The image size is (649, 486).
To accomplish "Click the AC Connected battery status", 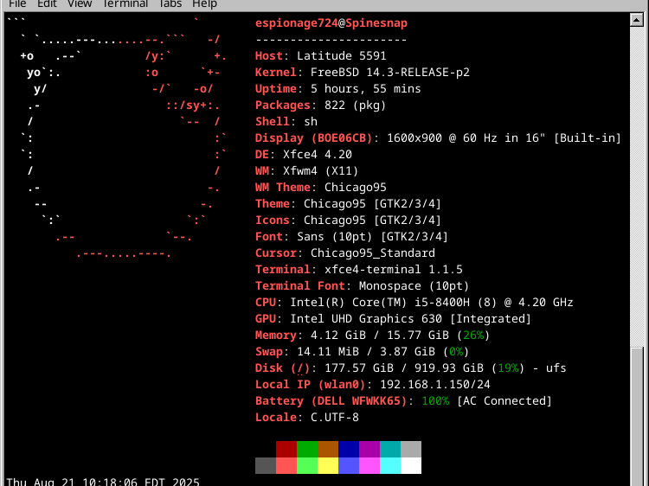I will point(504,400).
